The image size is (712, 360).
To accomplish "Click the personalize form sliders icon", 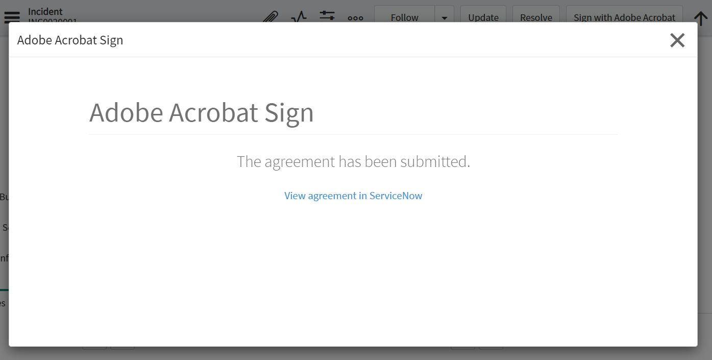I will point(327,17).
